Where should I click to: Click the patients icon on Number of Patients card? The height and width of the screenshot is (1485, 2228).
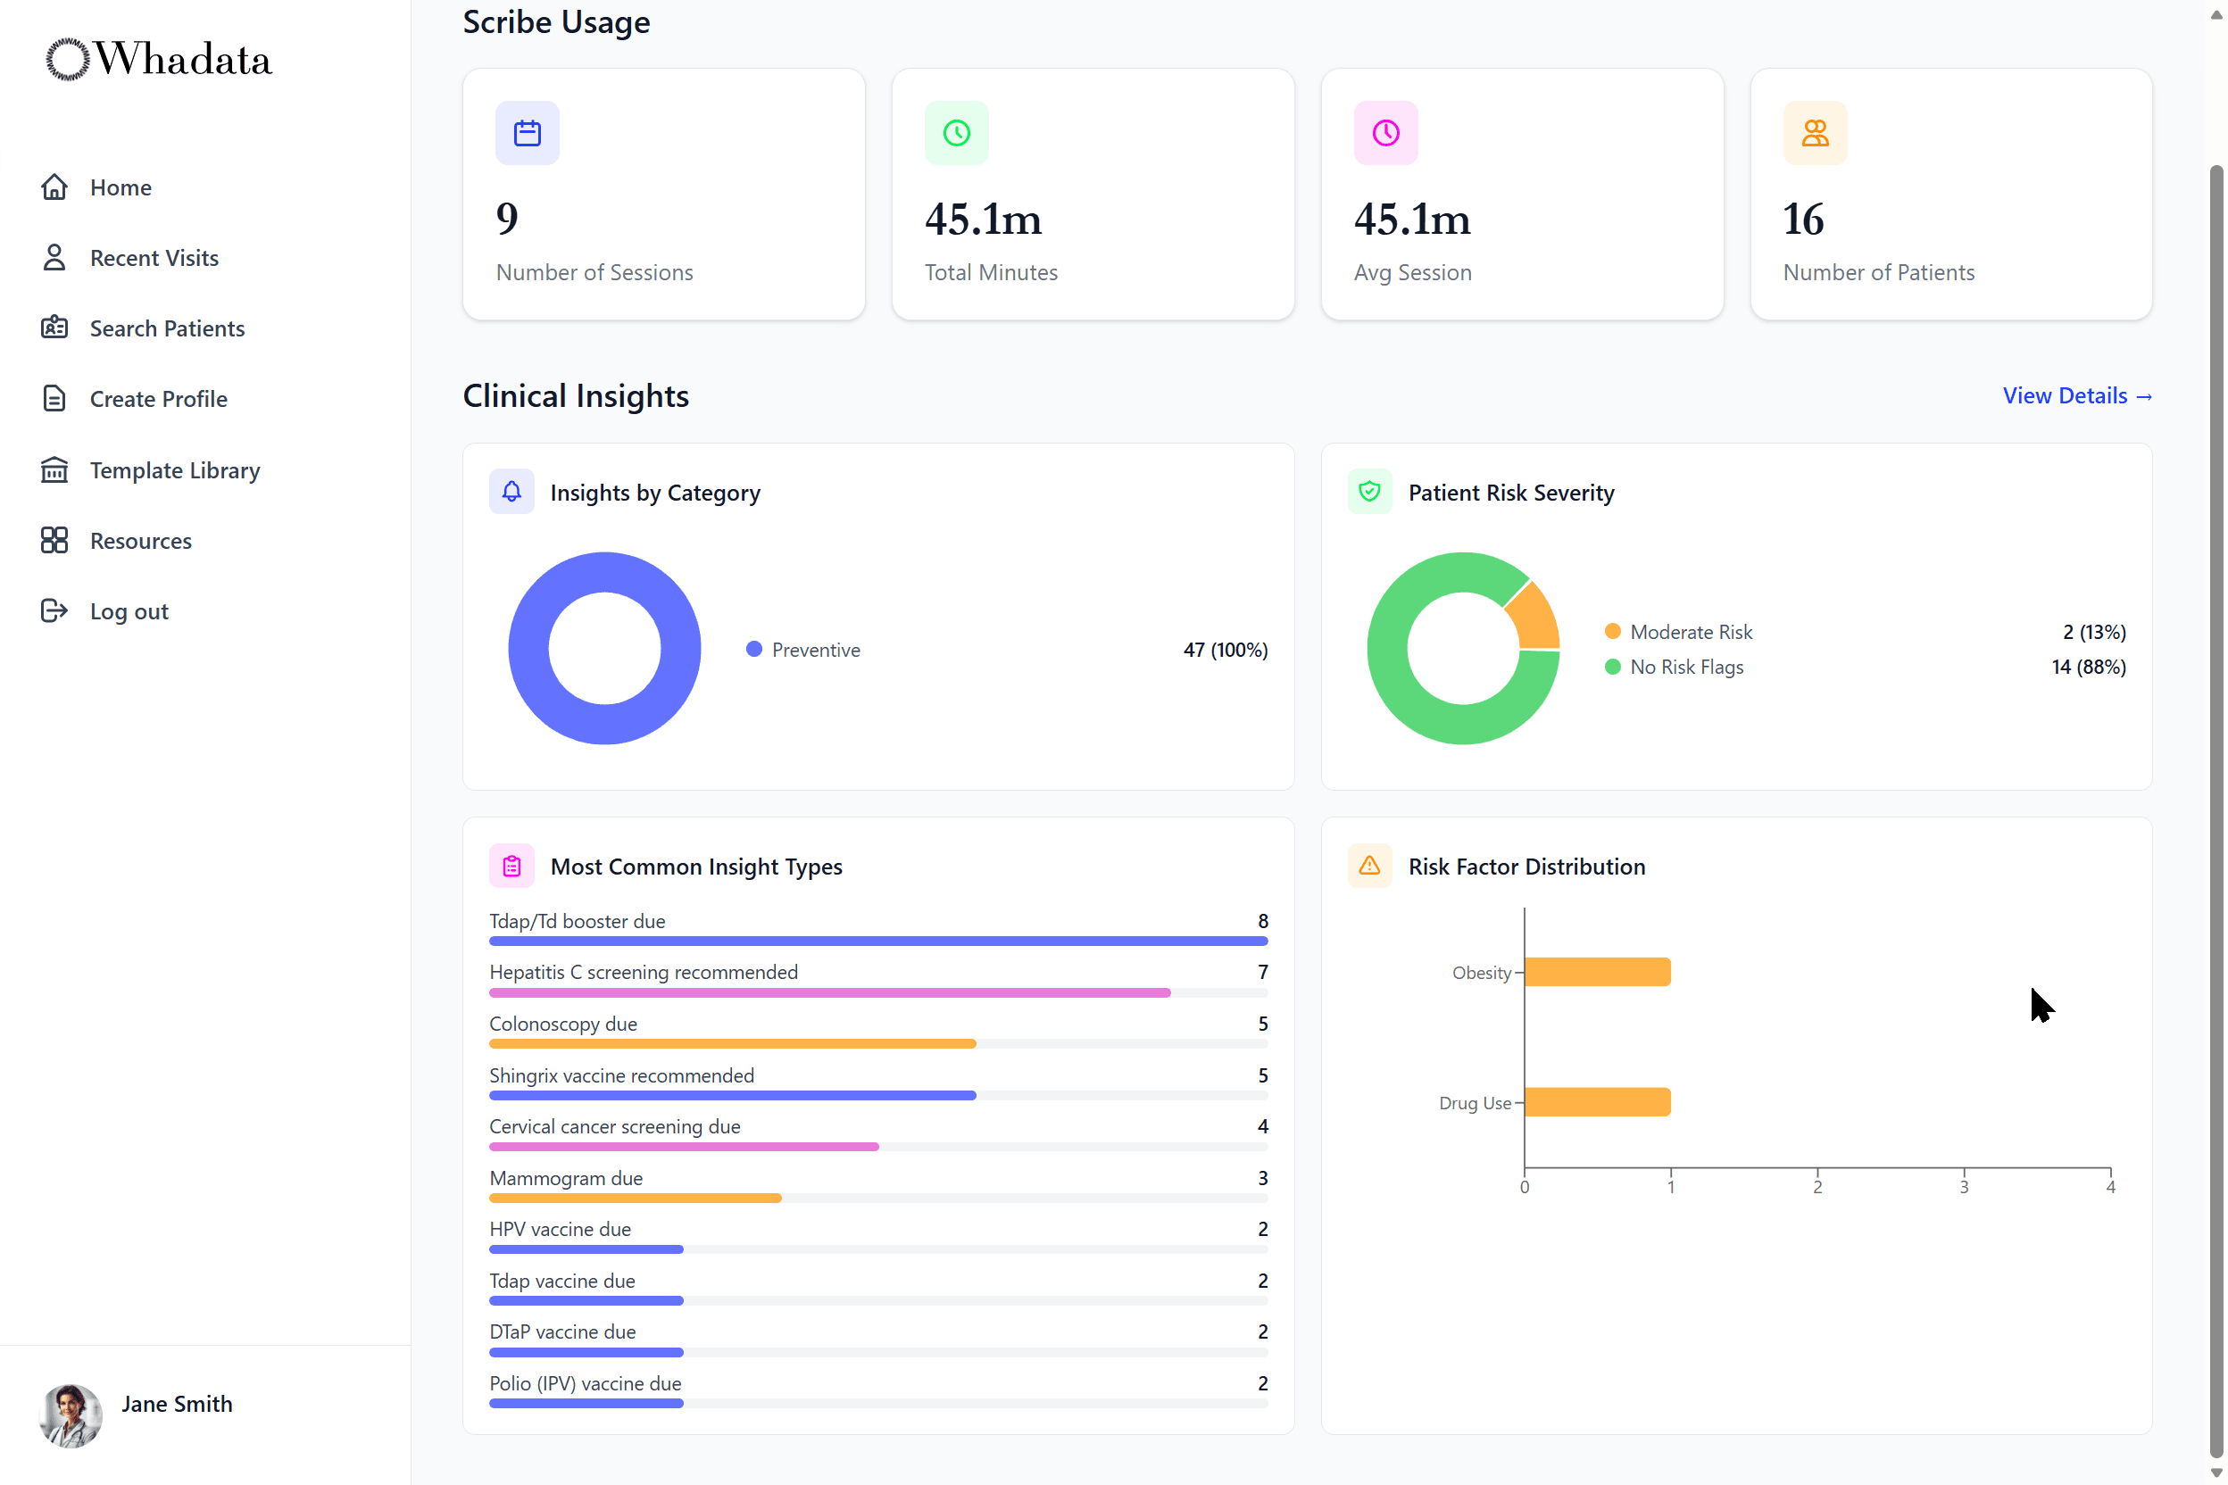[x=1815, y=133]
